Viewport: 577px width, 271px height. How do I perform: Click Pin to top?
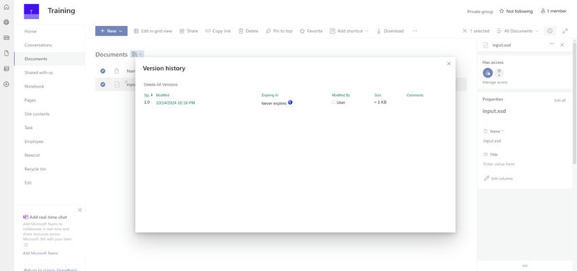[279, 31]
